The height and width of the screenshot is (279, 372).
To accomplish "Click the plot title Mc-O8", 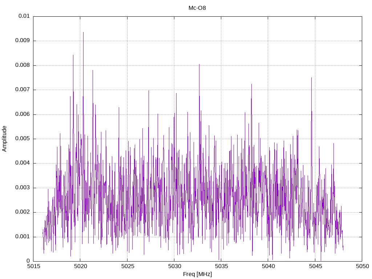I will (x=197, y=8).
